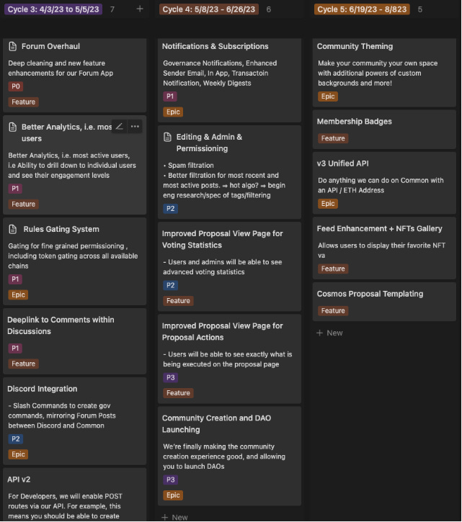This screenshot has width=462, height=522.
Task: Open the Notifications & Subscriptions card
Action: click(229, 80)
